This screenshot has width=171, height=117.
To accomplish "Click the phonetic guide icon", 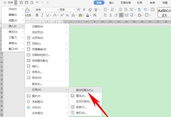I will (x=96, y=10).
